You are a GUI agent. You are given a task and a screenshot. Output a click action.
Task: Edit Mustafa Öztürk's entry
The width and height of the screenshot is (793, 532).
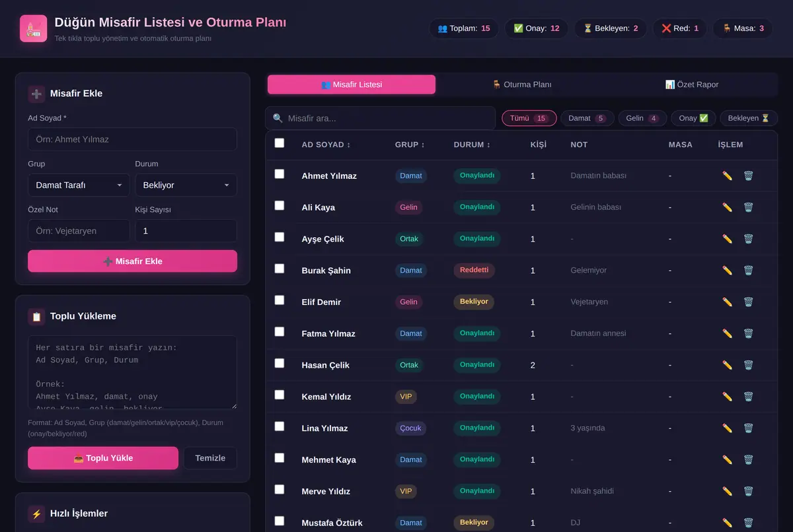[x=727, y=523]
